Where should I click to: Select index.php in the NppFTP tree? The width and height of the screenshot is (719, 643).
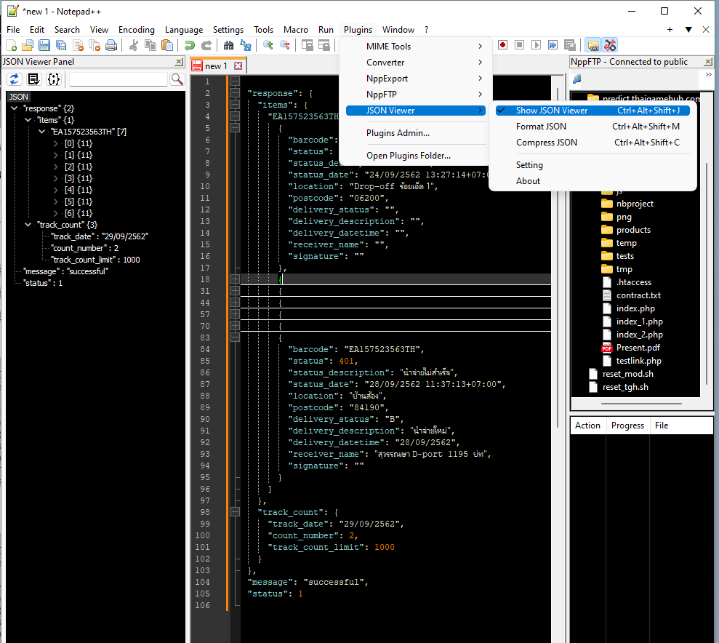pos(635,308)
